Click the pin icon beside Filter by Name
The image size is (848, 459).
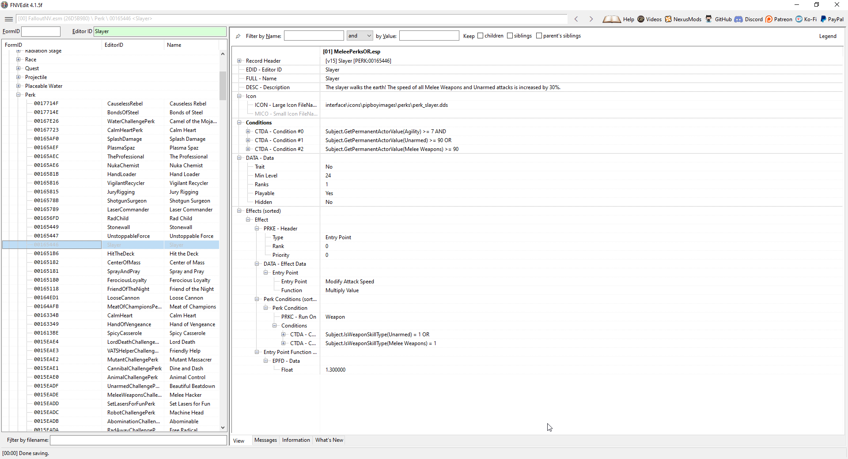(238, 36)
